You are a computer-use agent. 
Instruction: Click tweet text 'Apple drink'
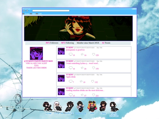(x=71, y=77)
